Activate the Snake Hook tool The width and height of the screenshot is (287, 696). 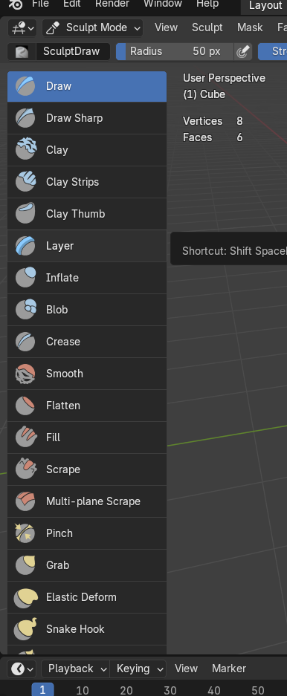pyautogui.click(x=87, y=629)
